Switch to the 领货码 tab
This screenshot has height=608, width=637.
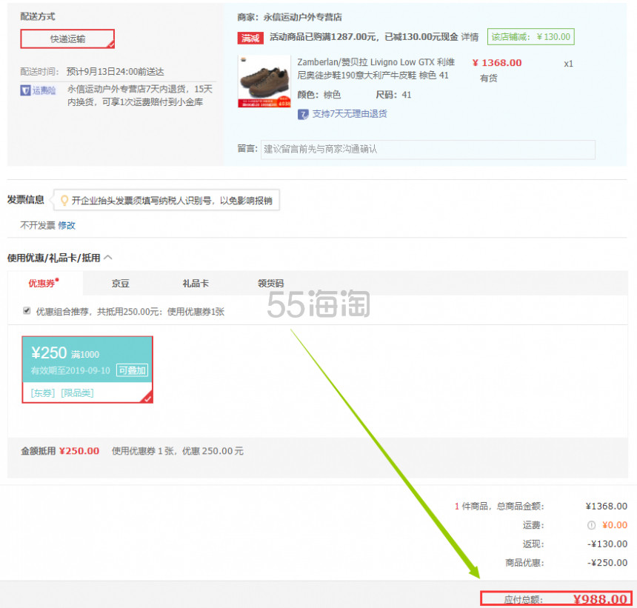pos(270,284)
